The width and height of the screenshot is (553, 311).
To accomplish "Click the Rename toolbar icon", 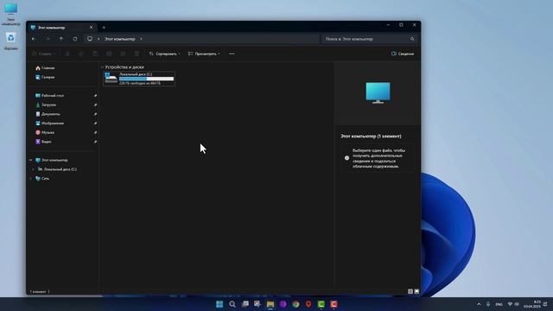I will pyautogui.click(x=109, y=54).
